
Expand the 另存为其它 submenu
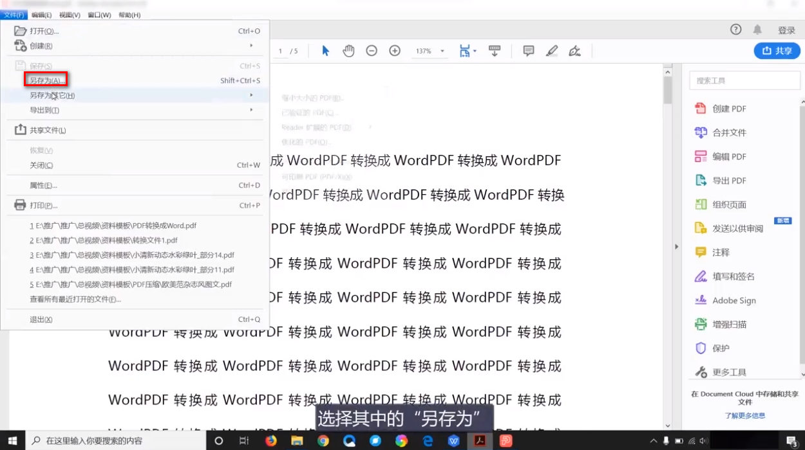(x=251, y=95)
